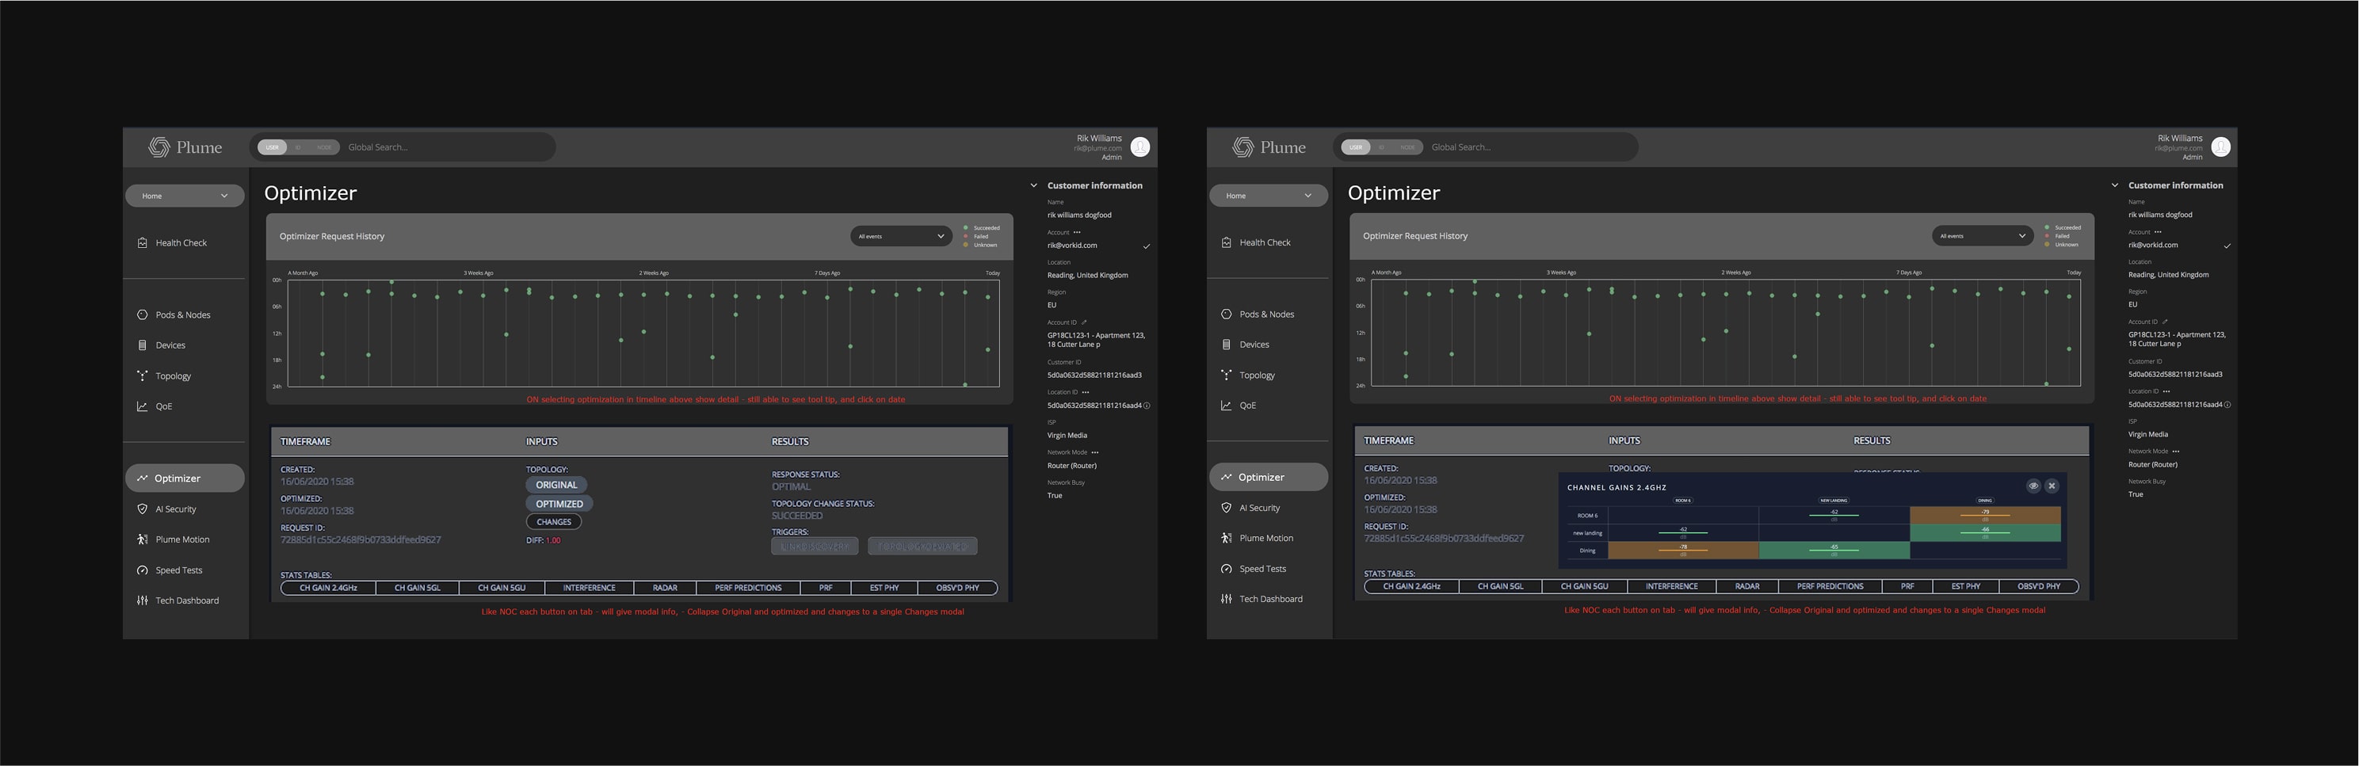Click the TOPOLOGYDEVIATED trigger button
Viewport: 2359px width, 766px height.
tap(922, 547)
